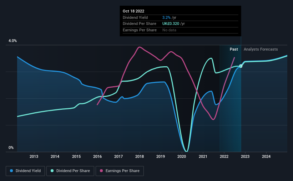Image resolution: width=293 pixels, height=181 pixels.
Task: Click the Dividend Per Share row label in tooltip
Action: click(140, 24)
